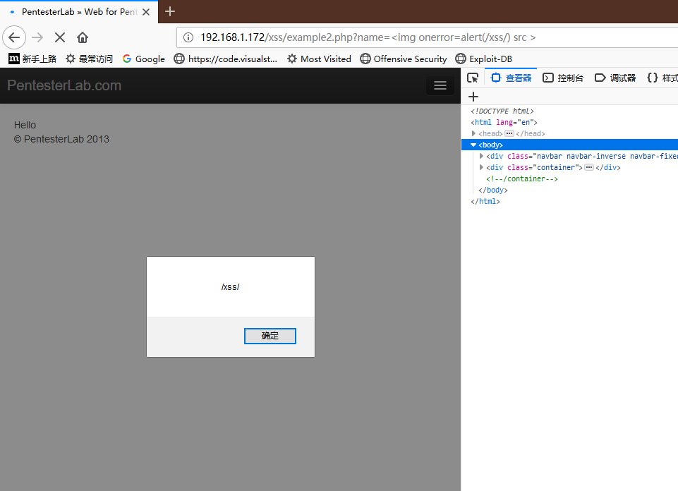Screen dimensions: 678x491
Task: Dismiss the alert by clicking 确定
Action: [x=270, y=336]
